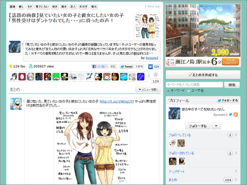
Task: Select the キーワード radio button
Action: click(x=168, y=90)
